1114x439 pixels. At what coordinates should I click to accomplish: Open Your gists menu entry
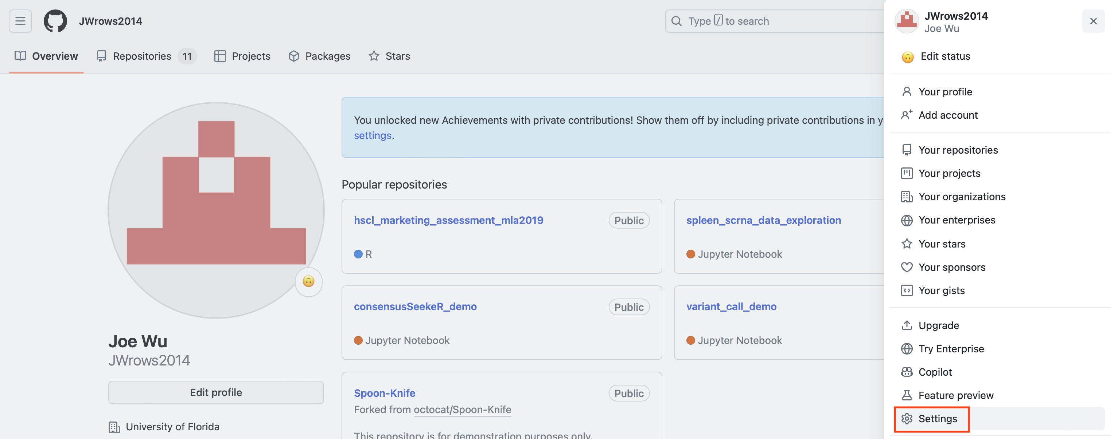pos(941,290)
